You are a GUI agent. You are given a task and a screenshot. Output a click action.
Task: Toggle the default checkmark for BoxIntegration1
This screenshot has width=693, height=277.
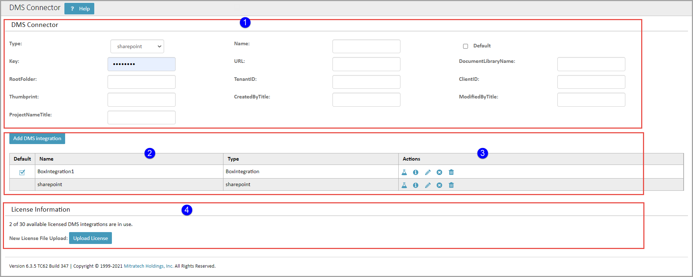coord(22,172)
